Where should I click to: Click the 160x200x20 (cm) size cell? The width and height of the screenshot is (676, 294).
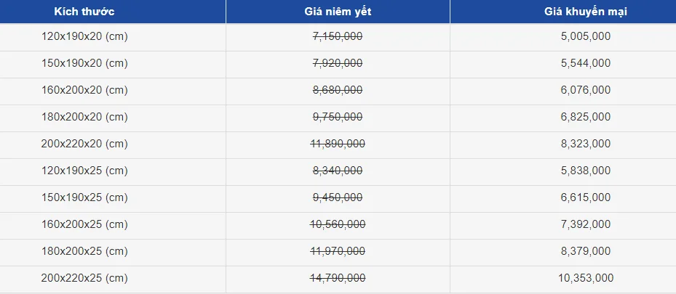(x=84, y=90)
